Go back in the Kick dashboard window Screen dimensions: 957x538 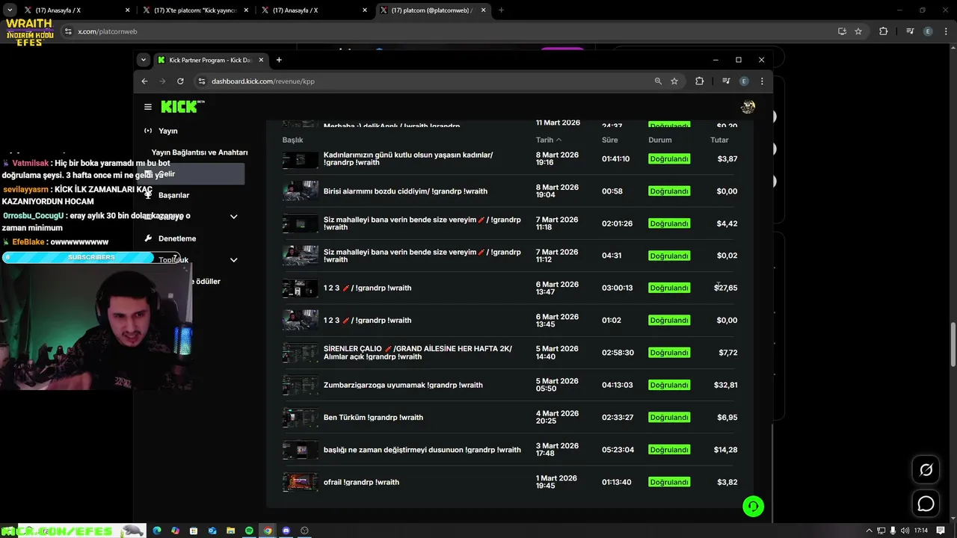point(145,81)
